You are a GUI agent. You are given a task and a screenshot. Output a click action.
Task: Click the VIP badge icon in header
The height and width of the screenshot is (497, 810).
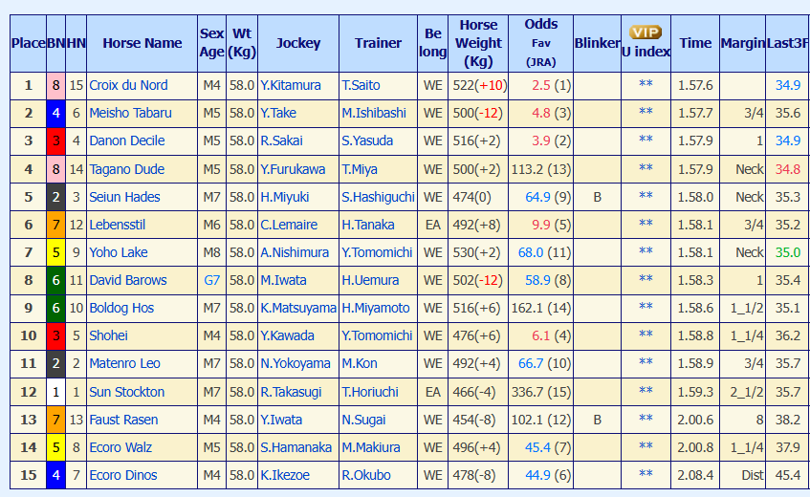(x=646, y=32)
